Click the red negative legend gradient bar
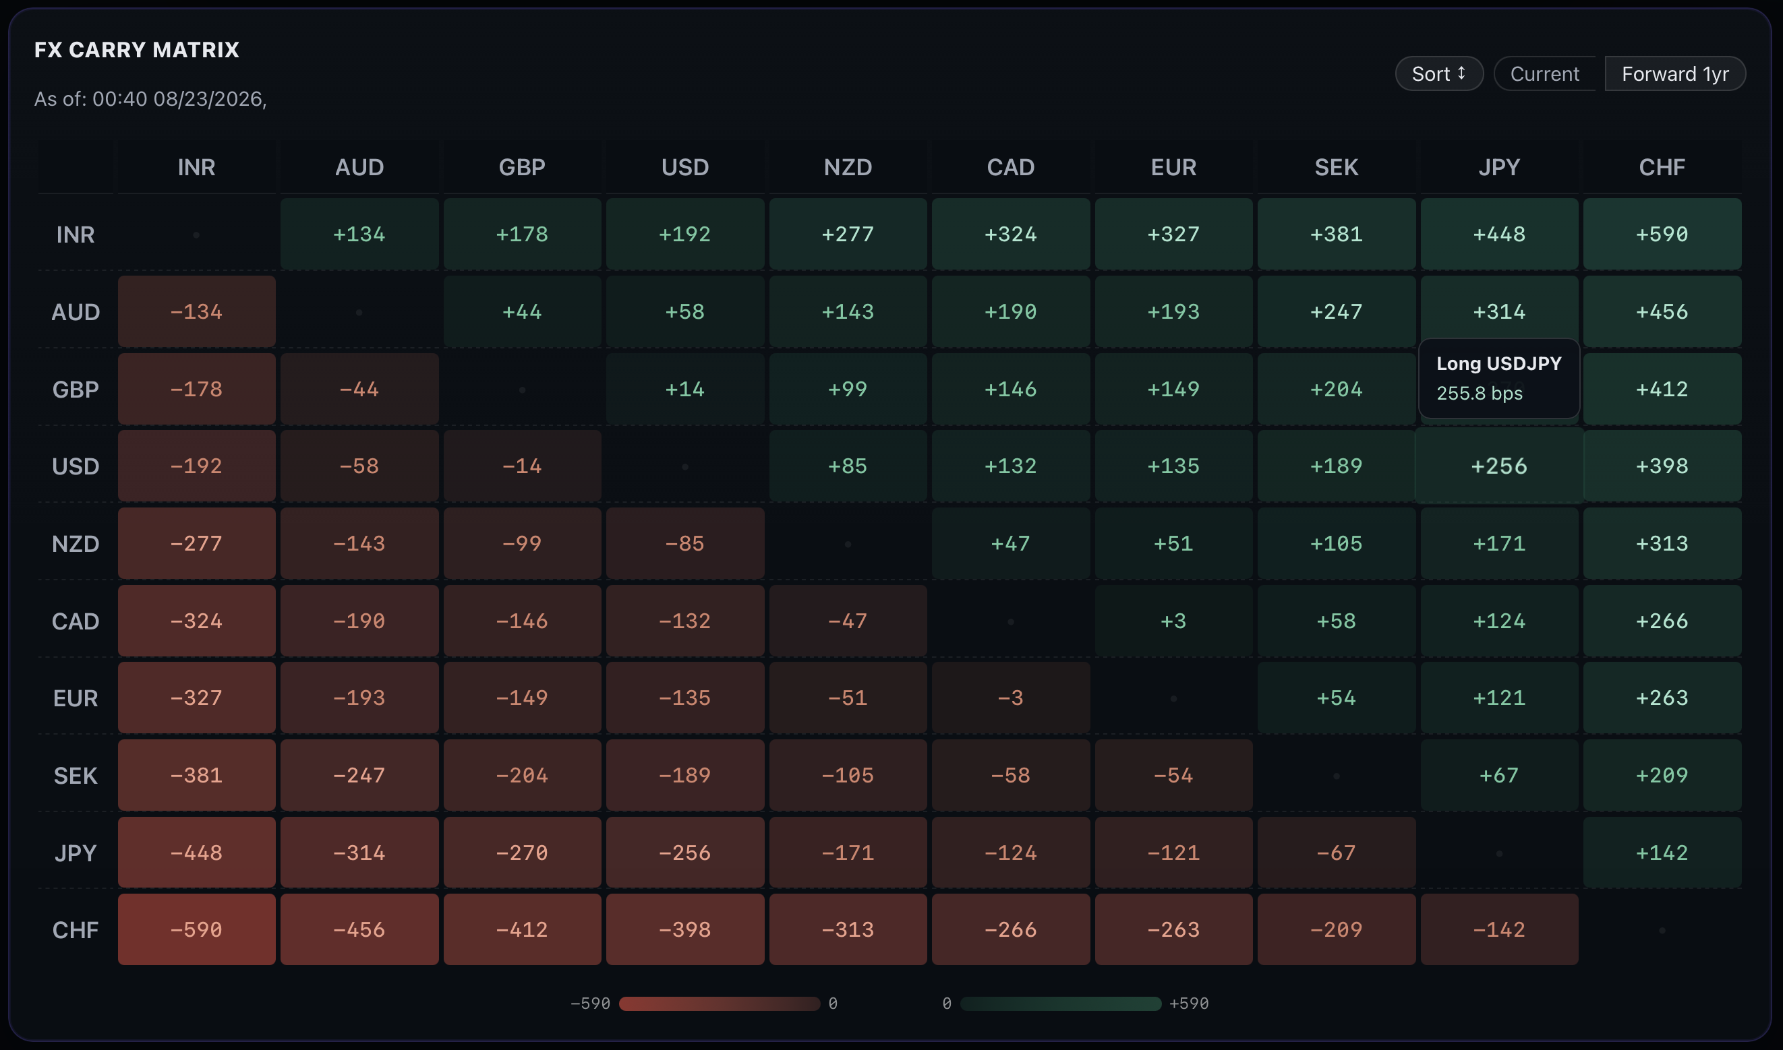1783x1050 pixels. [719, 1003]
